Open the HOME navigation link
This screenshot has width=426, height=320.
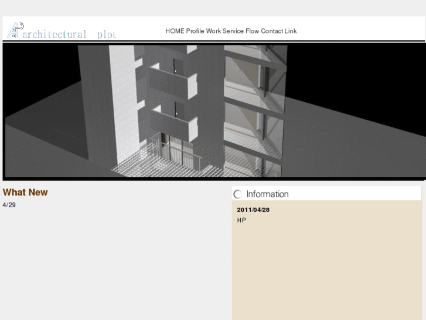(x=175, y=31)
